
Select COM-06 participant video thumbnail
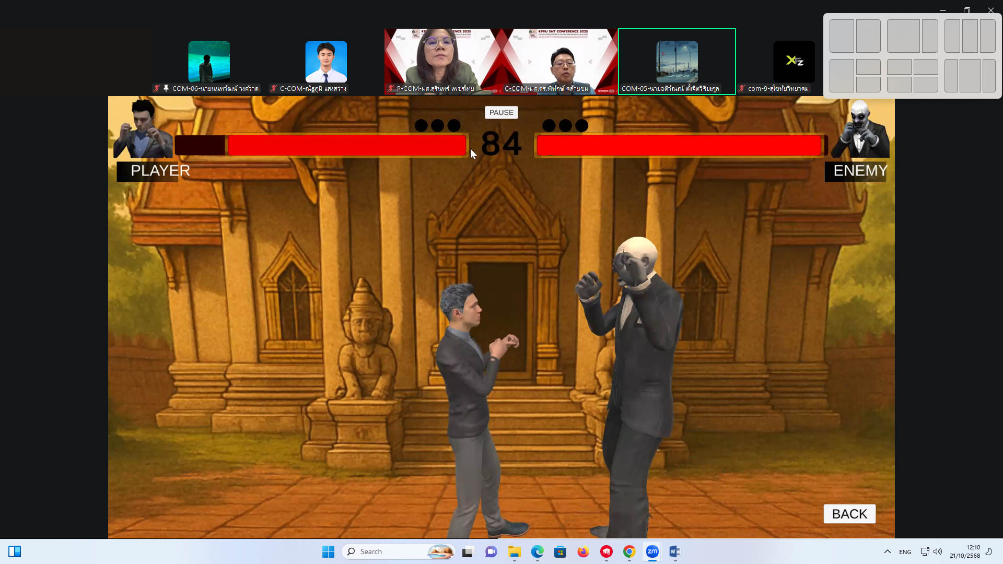click(209, 62)
